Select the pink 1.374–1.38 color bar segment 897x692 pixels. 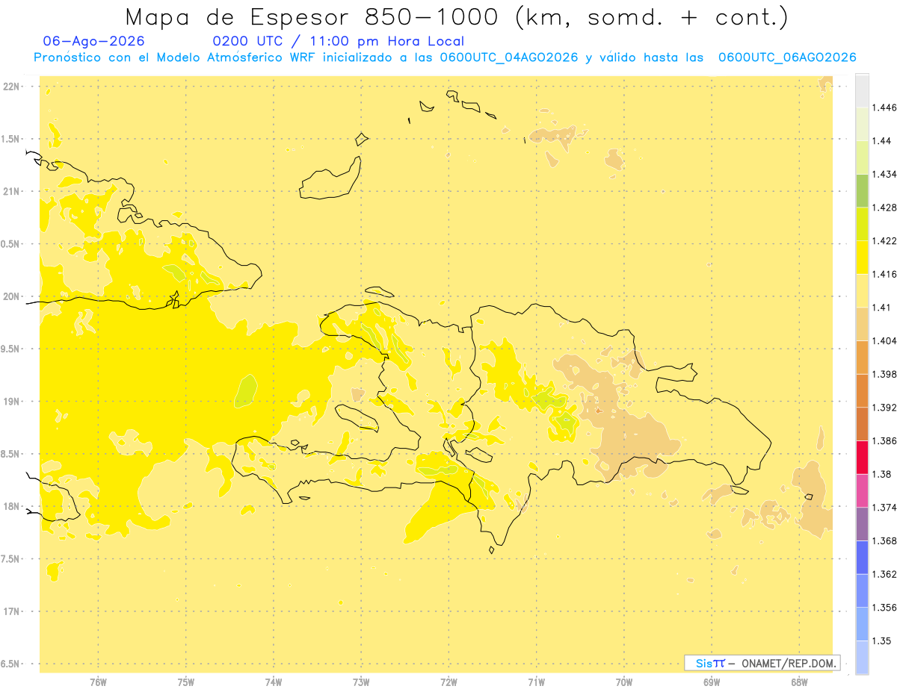862,490
